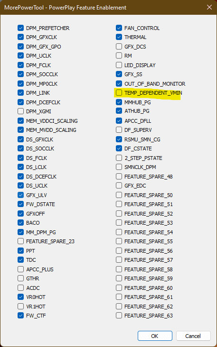The width and height of the screenshot is (217, 347).
Task: Toggle DS_FCLK feature
Action: (x=20, y=158)
